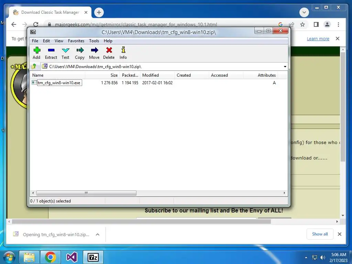The image size is (352, 264).
Task: Click the 7-Zip taskbar button
Action: 93,257
